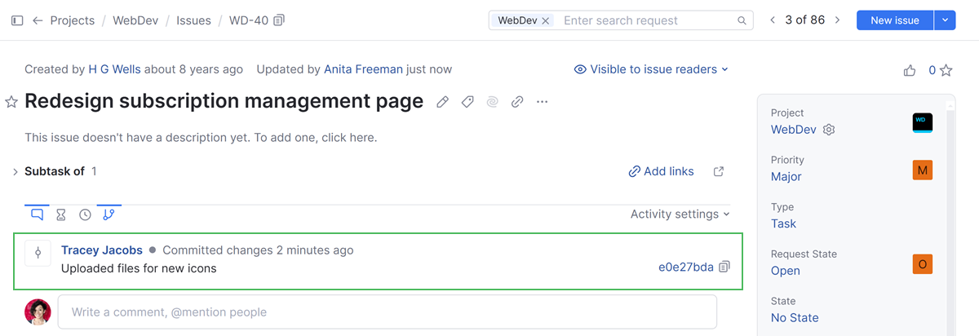Open the three-dots more actions menu

(543, 102)
